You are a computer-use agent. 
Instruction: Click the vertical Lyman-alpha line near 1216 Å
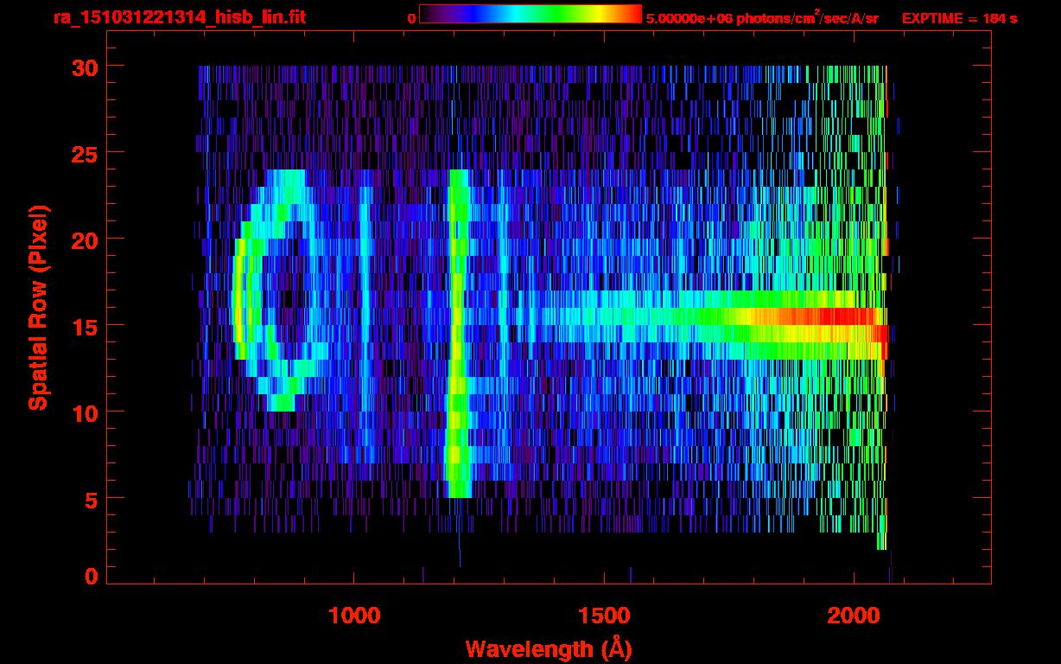(x=458, y=334)
